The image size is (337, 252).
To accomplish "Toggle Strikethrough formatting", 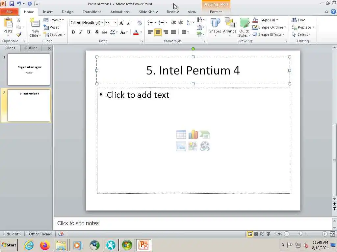I will click(x=104, y=32).
